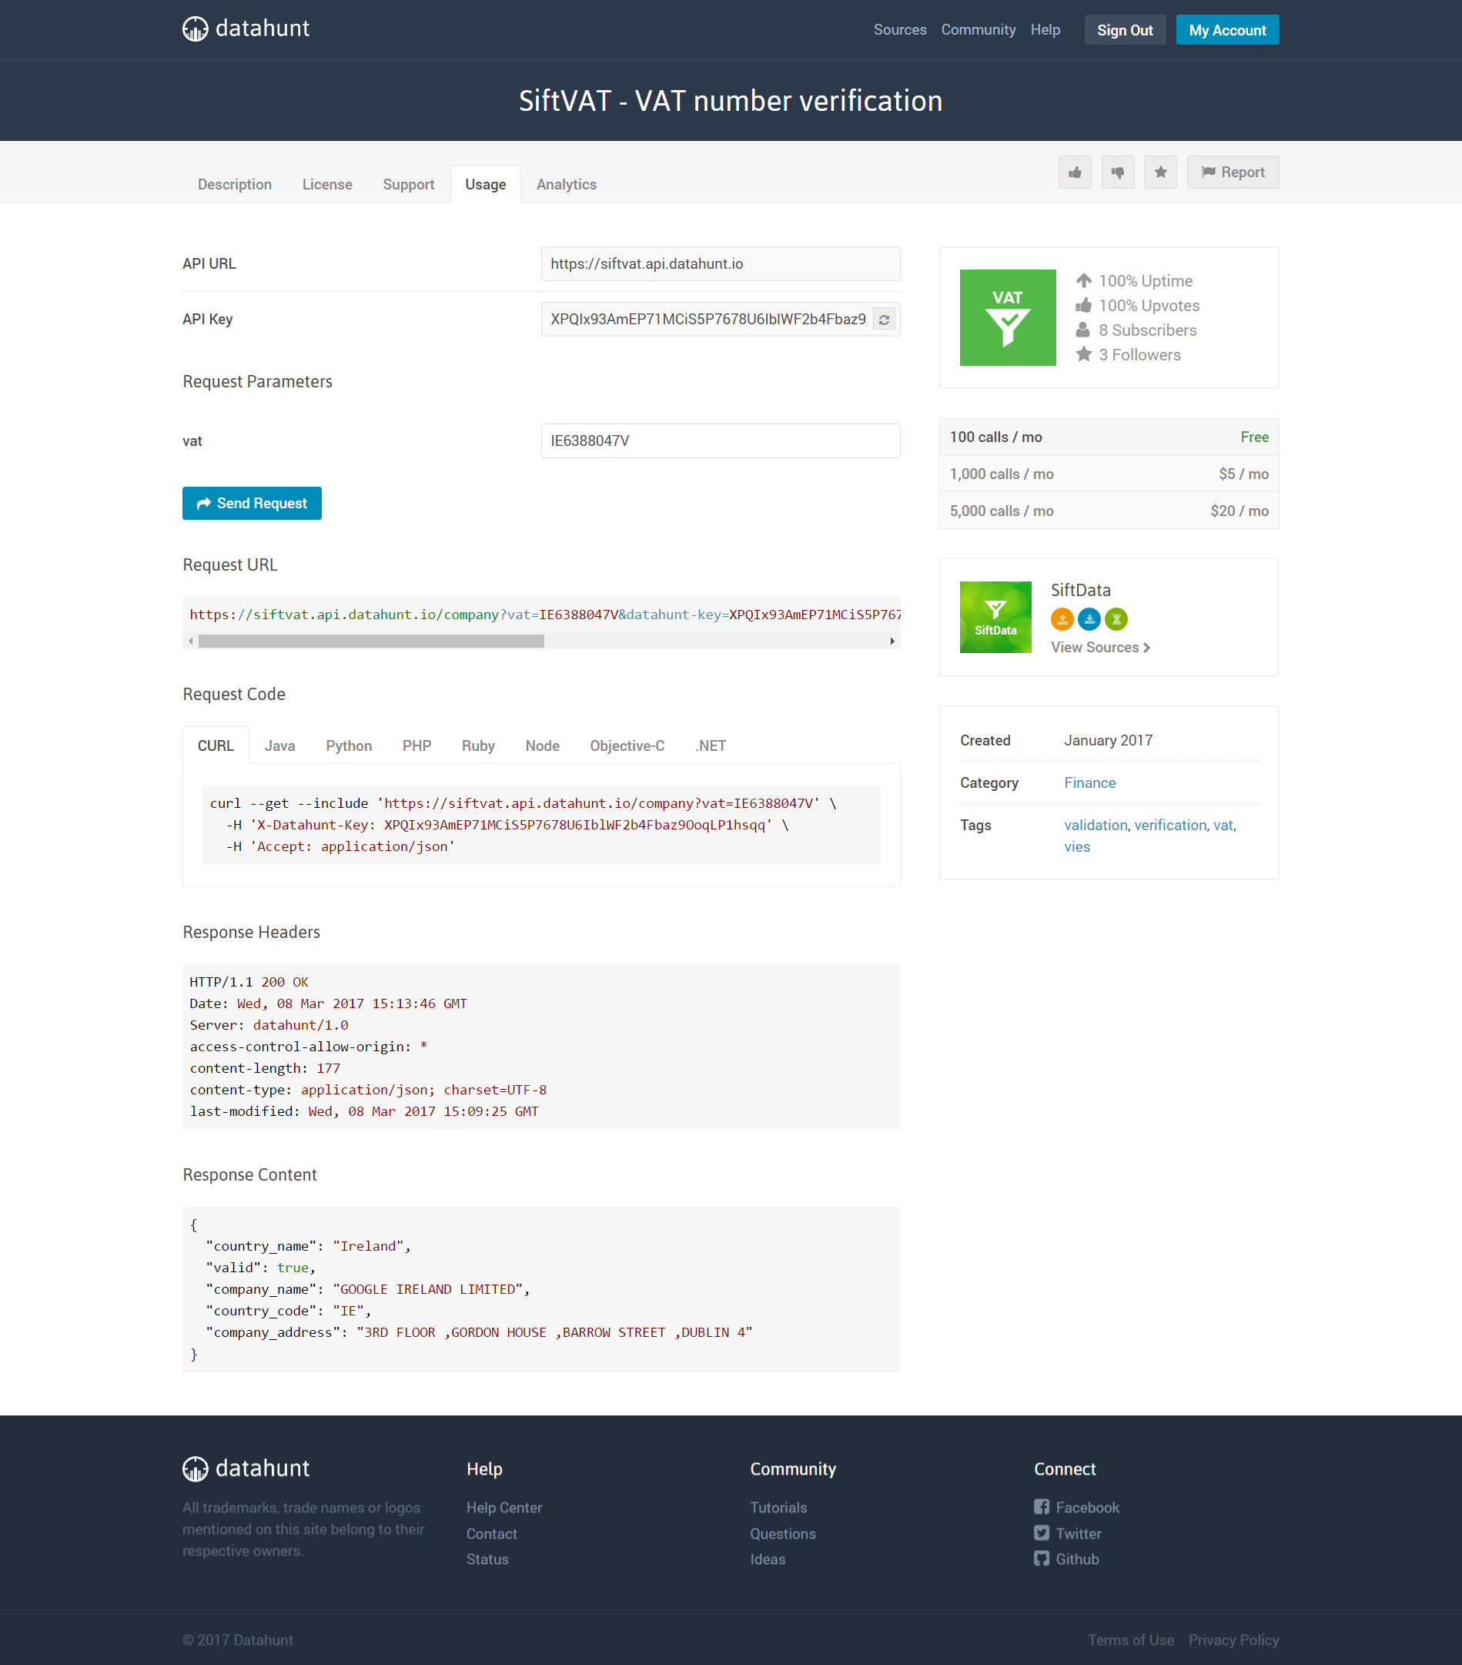1462x1665 pixels.
Task: Upvote the SiftVAT API with thumbs up icon
Action: [x=1074, y=172]
